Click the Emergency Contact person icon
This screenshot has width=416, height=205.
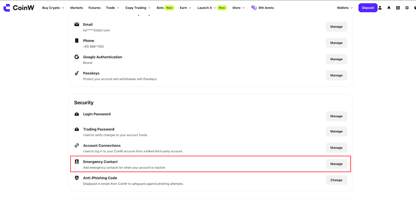[77, 162]
